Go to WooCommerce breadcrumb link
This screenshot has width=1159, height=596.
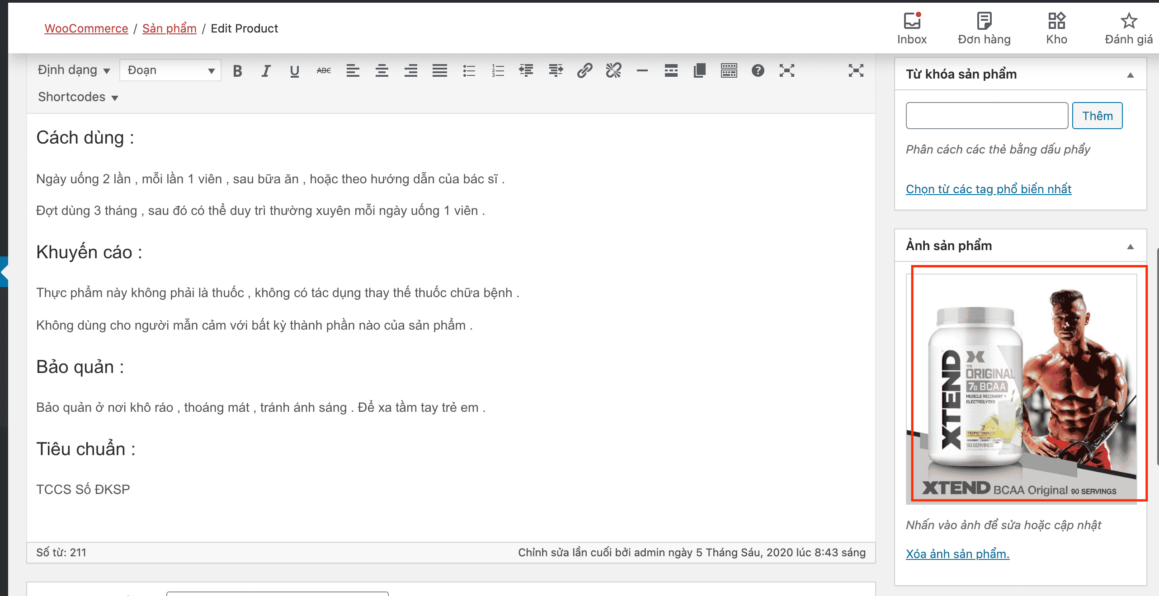86,28
